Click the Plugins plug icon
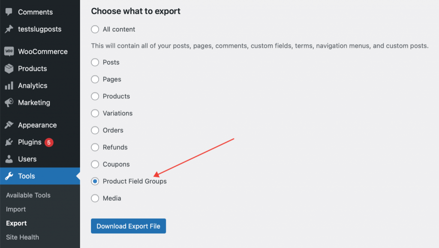This screenshot has height=248, width=439. [9, 142]
